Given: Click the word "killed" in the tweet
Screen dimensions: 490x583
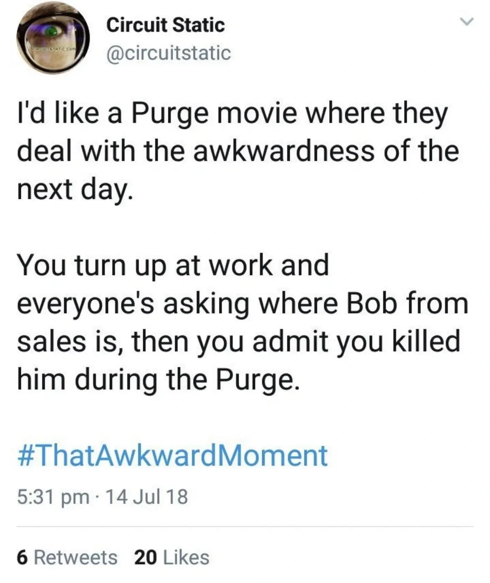Looking at the screenshot, I should [x=426, y=341].
